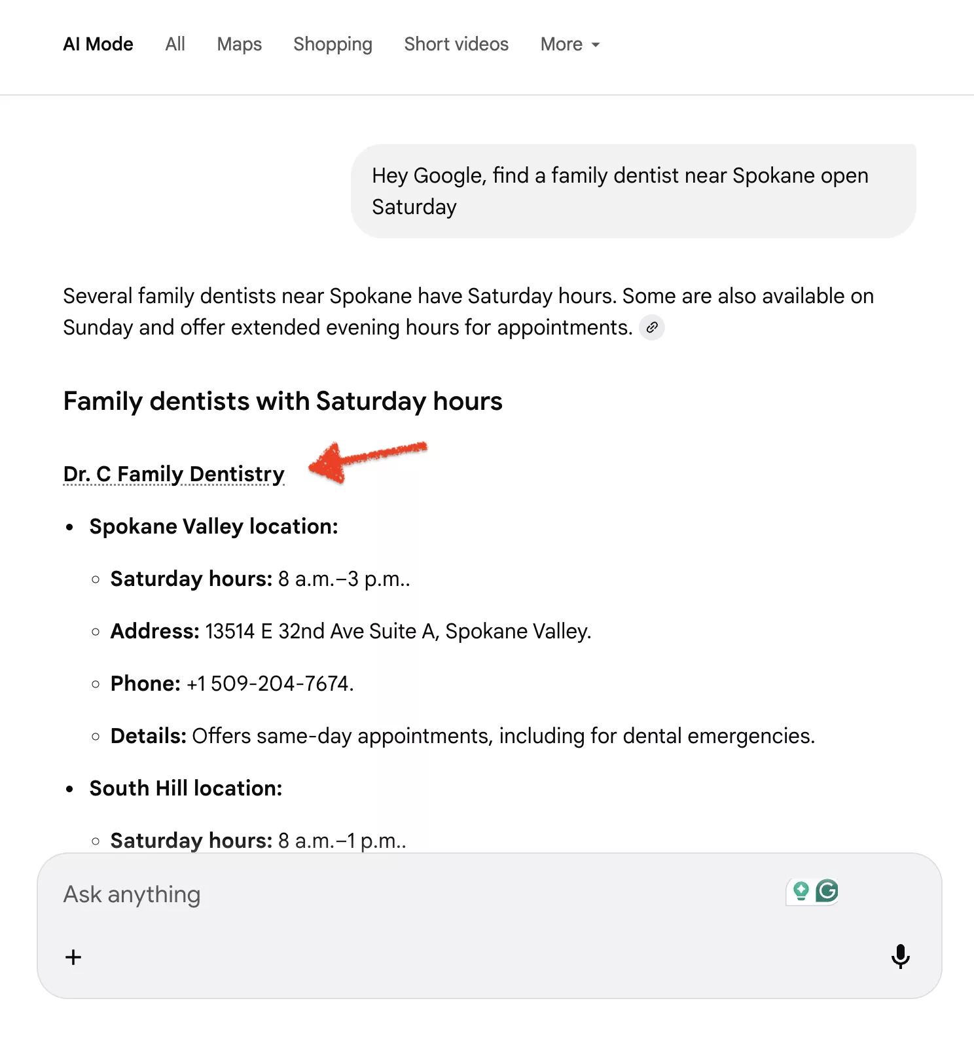The width and height of the screenshot is (974, 1041).
Task: Click inside the Ask anything input field
Action: click(x=262, y=894)
